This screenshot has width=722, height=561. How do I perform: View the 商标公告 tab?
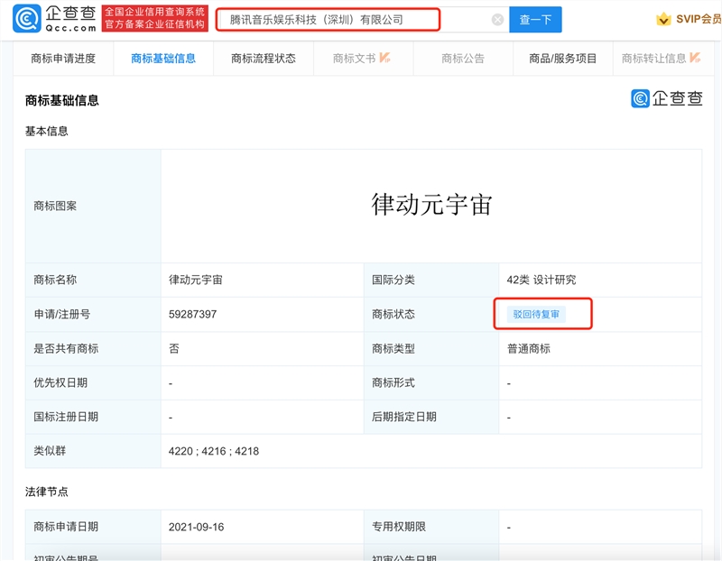click(462, 58)
